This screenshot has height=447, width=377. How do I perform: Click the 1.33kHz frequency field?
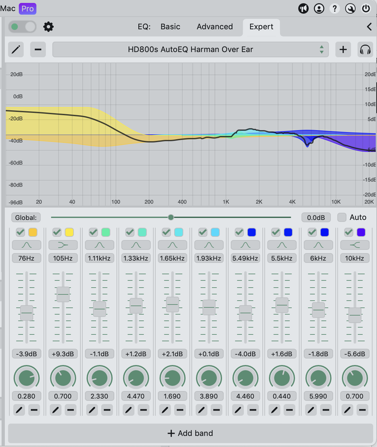click(136, 258)
